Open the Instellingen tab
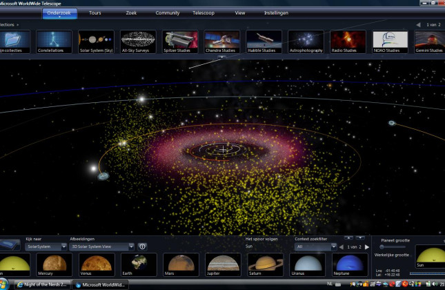 (x=276, y=13)
